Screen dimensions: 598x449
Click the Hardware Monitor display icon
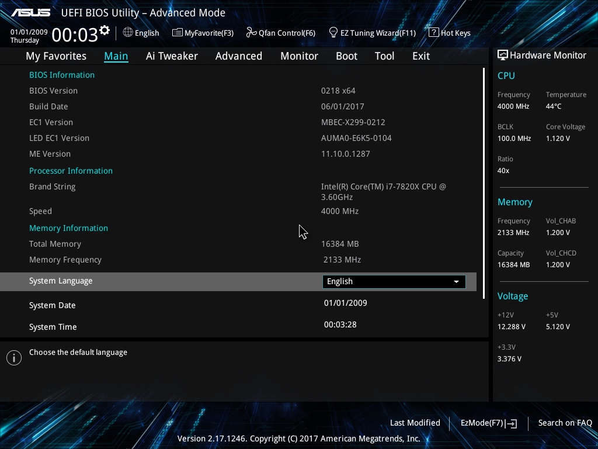point(503,56)
